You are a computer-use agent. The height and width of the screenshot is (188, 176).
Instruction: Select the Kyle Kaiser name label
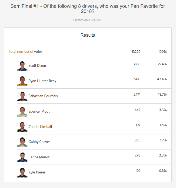click(x=37, y=172)
